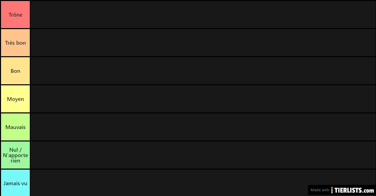Click inside the empty Mauvais row
The height and width of the screenshot is (196, 376).
coord(203,127)
